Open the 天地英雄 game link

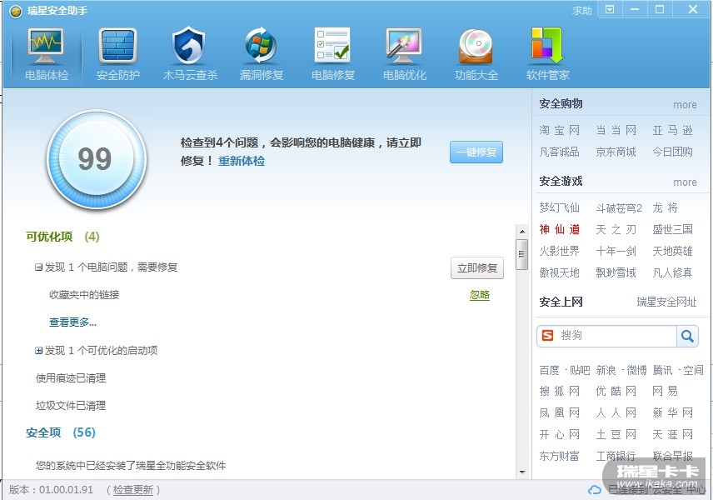tap(672, 251)
